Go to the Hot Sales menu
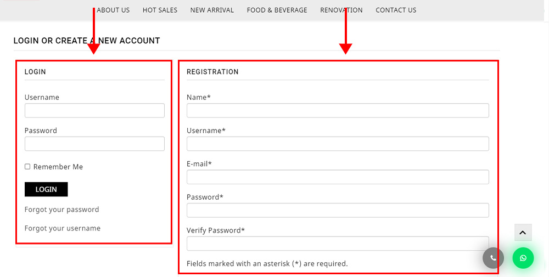Screen dimensions: 549x277 pyautogui.click(x=160, y=10)
